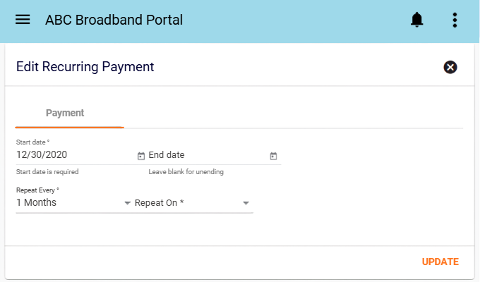Click the Leave blank for unending hint
The width and height of the screenshot is (480, 282).
click(x=186, y=172)
